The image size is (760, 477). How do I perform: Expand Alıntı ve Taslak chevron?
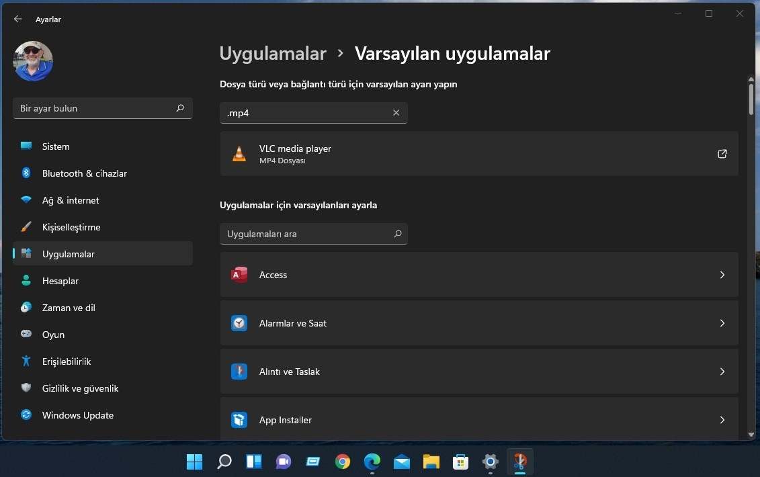722,372
